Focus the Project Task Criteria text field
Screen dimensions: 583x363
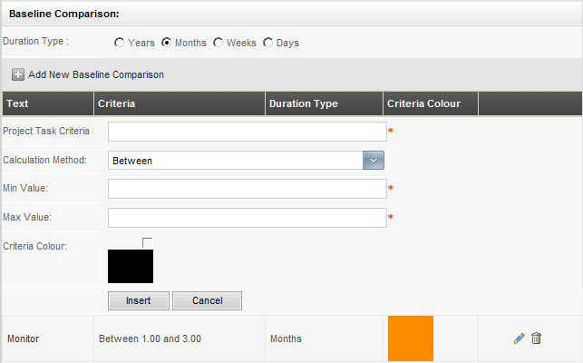pos(247,132)
